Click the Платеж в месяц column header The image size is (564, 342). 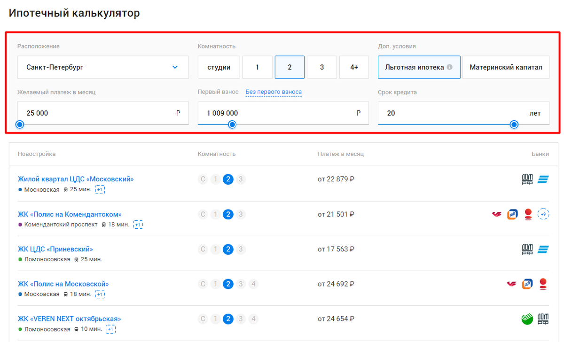coord(341,154)
